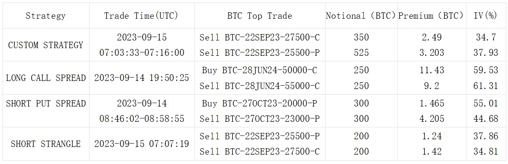Select the IV(%) column header
This screenshot has width=508, height=164.
pyautogui.click(x=486, y=16)
